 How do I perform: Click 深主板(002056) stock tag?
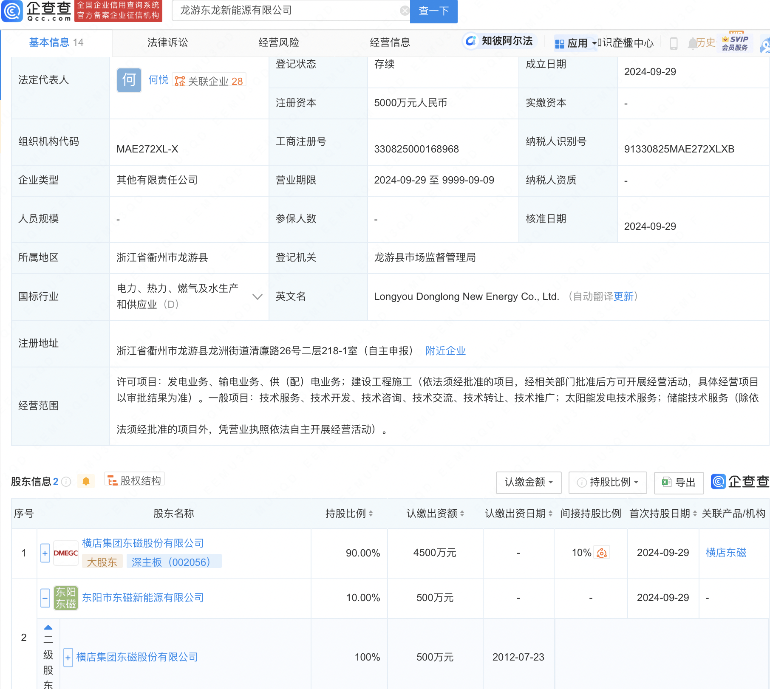(x=174, y=562)
